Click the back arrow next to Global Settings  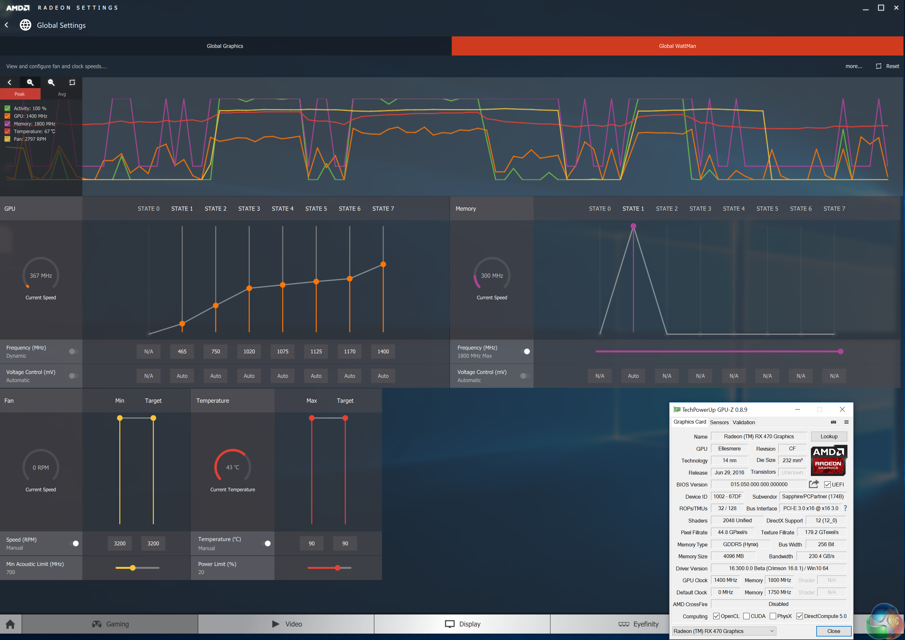[x=7, y=25]
